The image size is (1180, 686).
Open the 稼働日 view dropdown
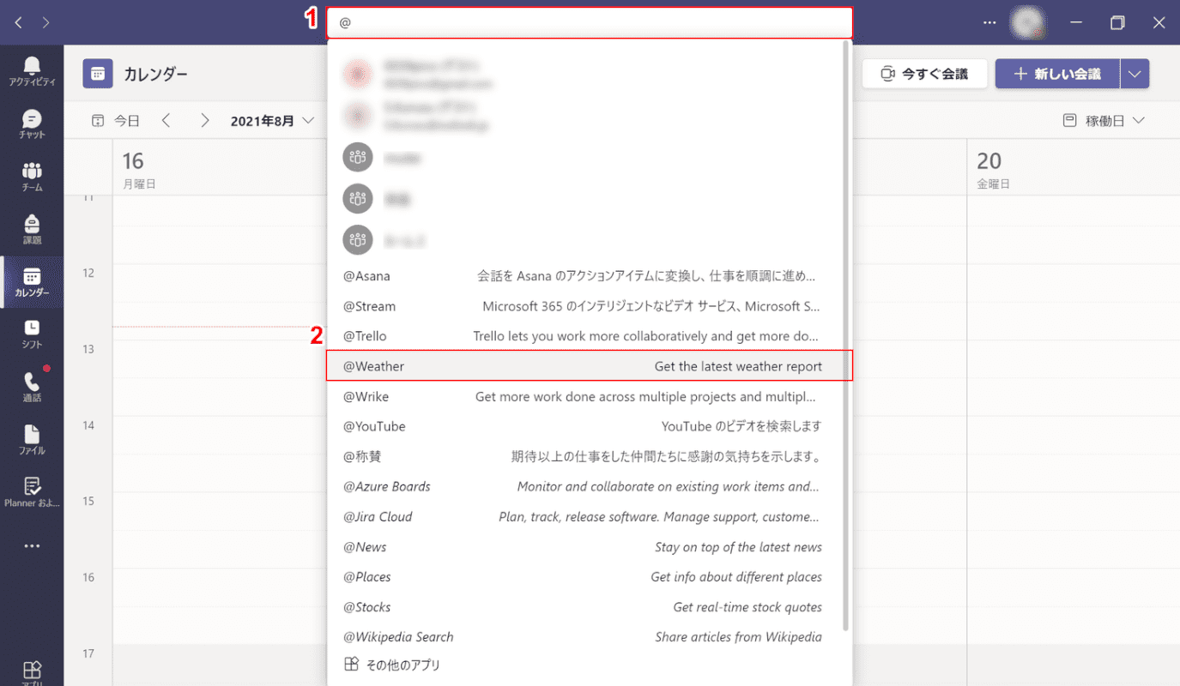click(x=1104, y=121)
